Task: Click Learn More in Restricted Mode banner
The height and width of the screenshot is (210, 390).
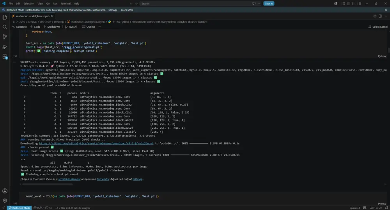Action: (x=127, y=10)
